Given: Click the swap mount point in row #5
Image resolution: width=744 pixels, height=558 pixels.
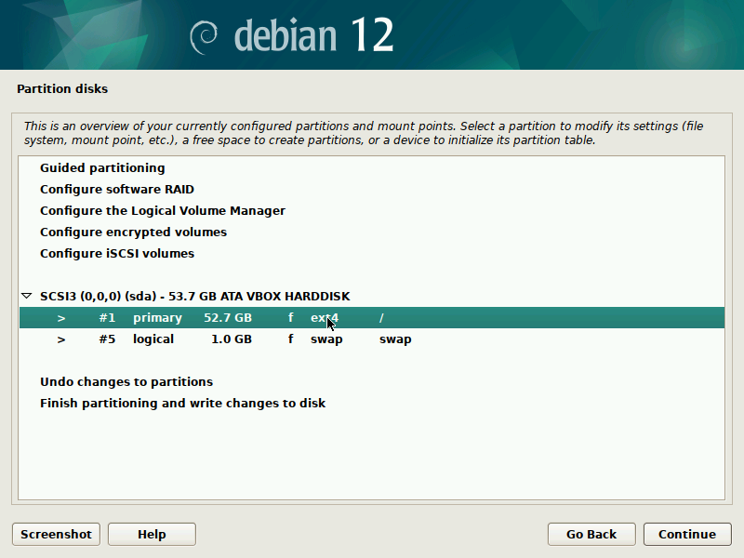Looking at the screenshot, I should 395,339.
